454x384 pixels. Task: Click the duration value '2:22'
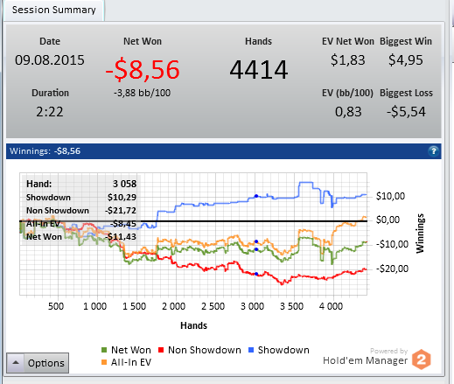[x=50, y=112]
